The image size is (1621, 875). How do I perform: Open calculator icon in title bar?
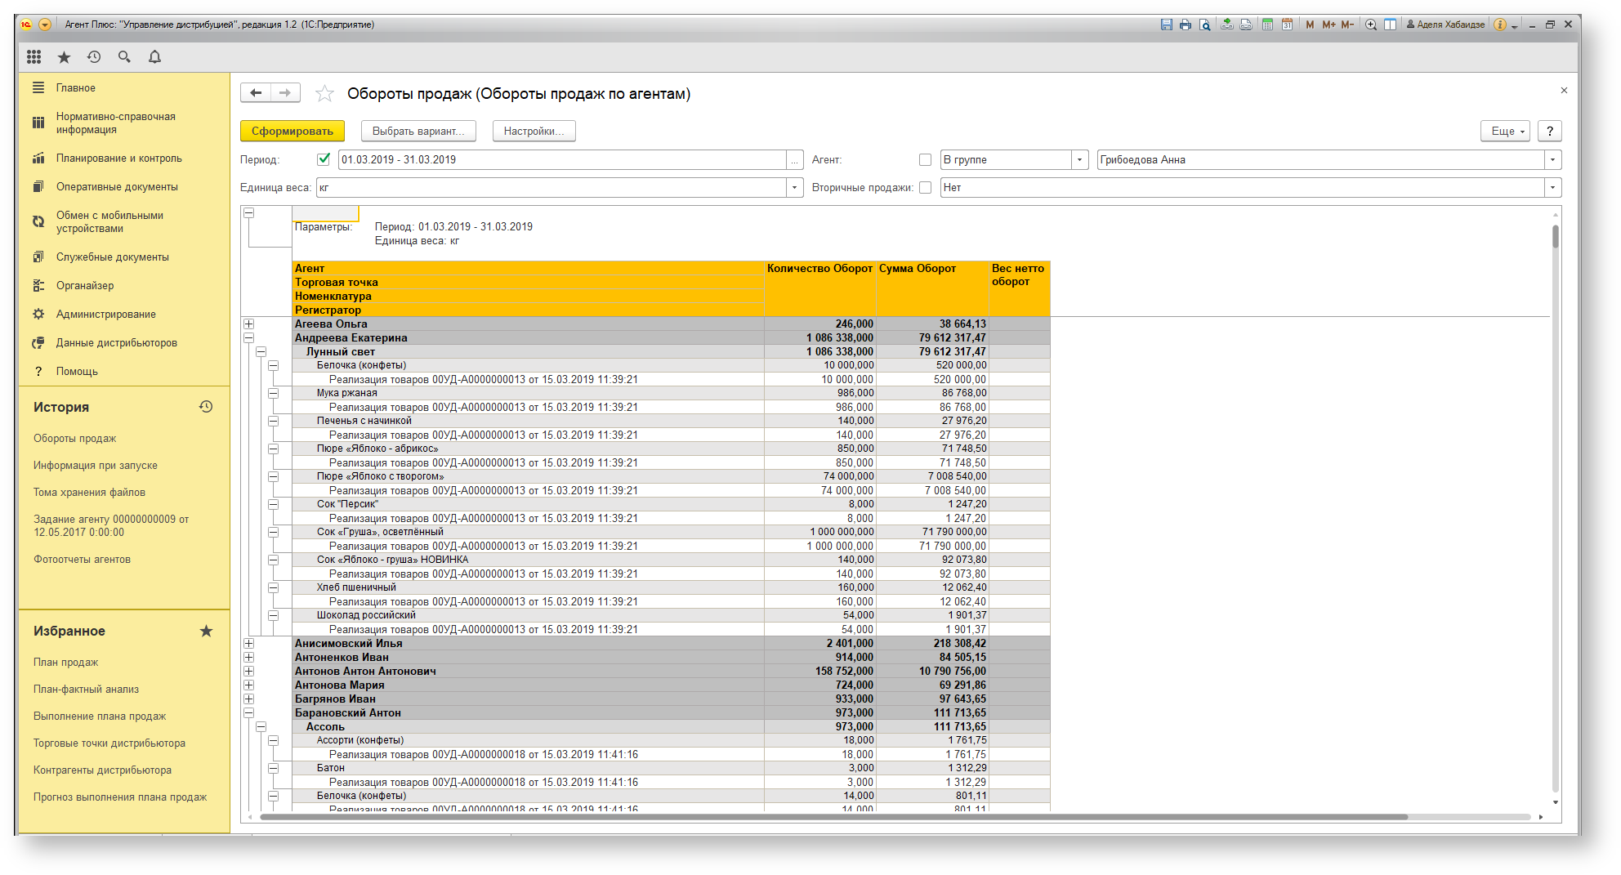(1268, 25)
